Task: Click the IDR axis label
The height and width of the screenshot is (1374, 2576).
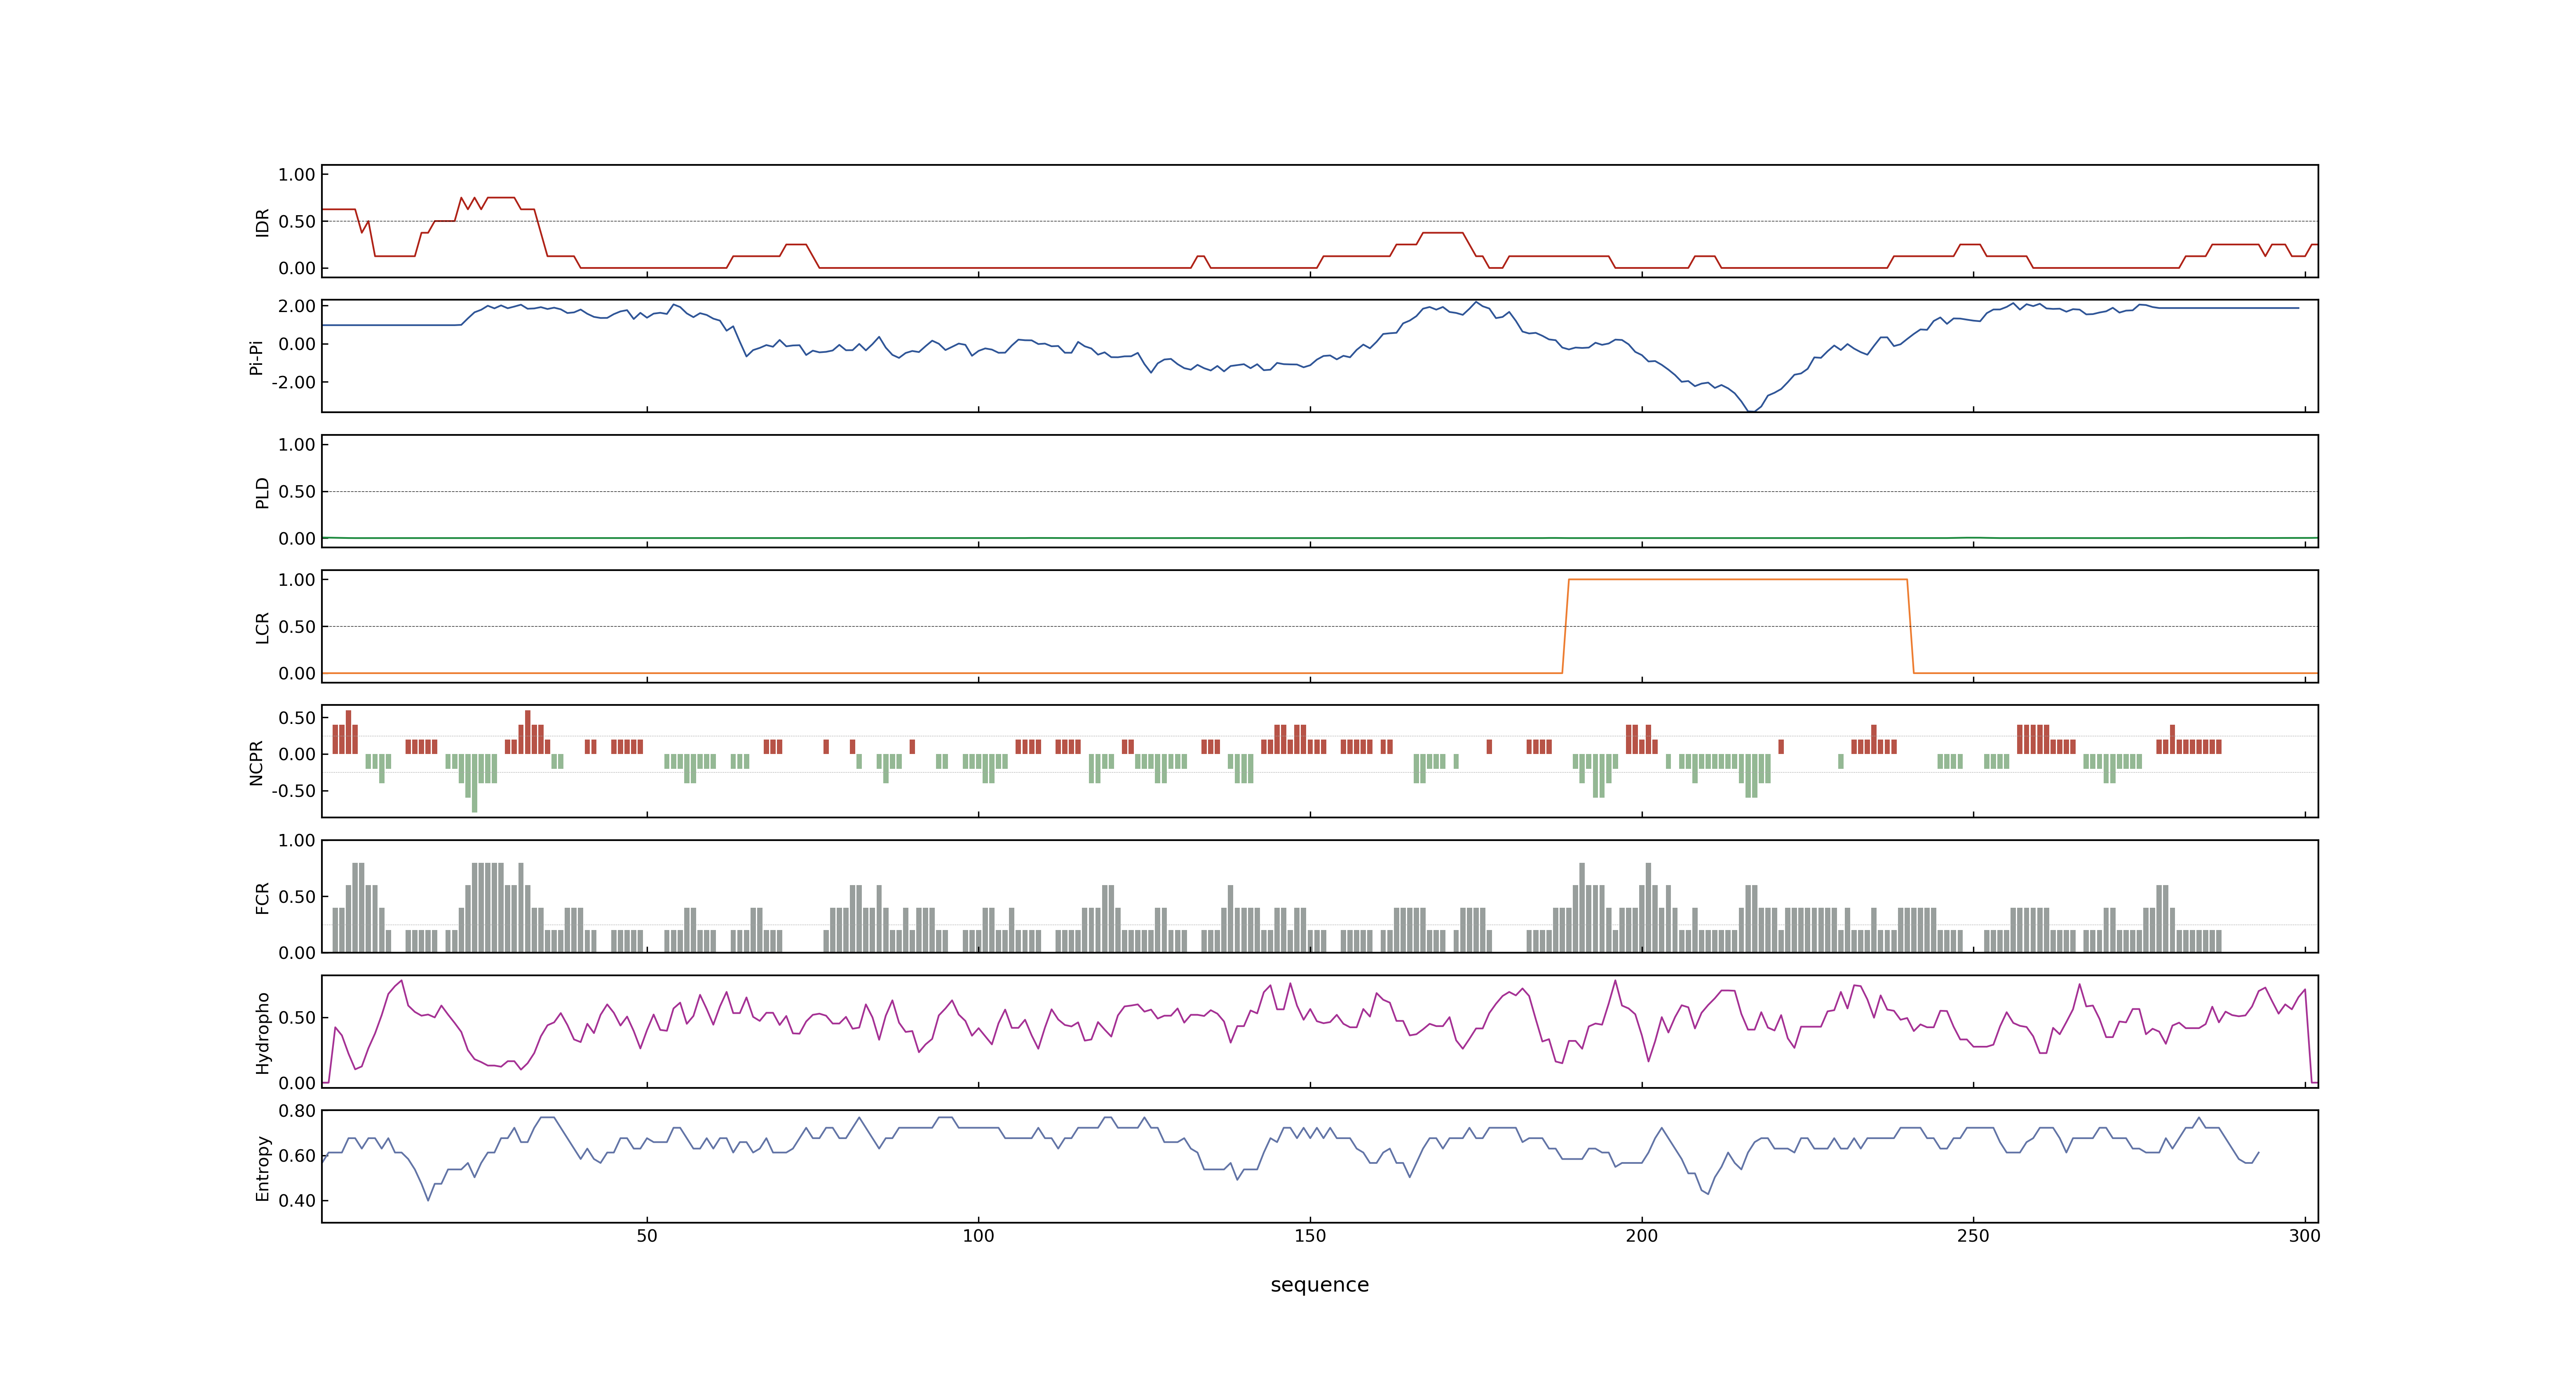Action: coord(262,222)
